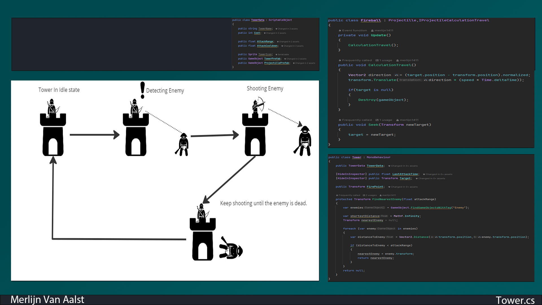Image resolution: width=542 pixels, height=305 pixels.
Task: Select the archer drawing a bow on the tower
Action: tap(258, 105)
